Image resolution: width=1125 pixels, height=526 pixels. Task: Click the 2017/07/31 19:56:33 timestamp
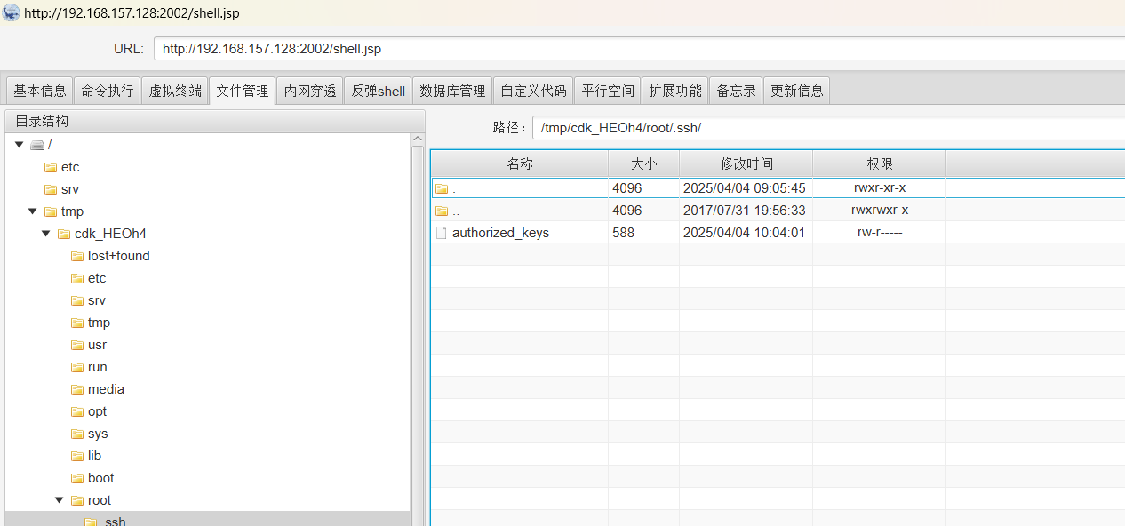click(x=744, y=211)
